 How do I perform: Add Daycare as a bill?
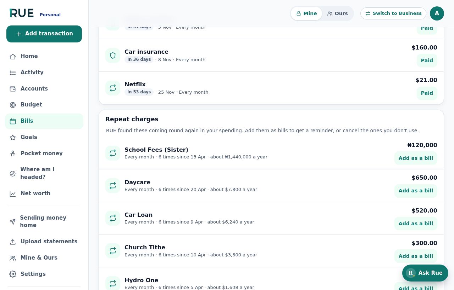416,191
